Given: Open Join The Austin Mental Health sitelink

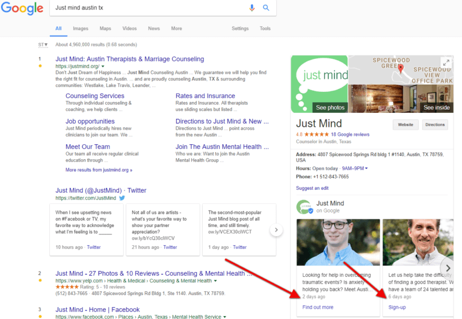Looking at the screenshot, I should [222, 147].
